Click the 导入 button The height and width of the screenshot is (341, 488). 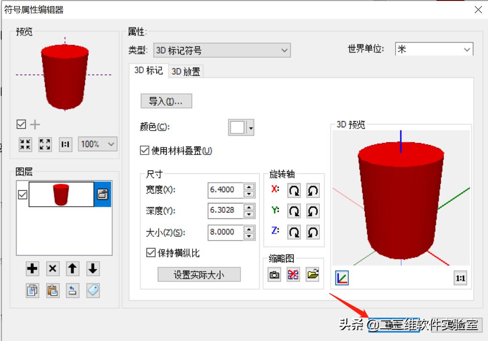click(166, 101)
